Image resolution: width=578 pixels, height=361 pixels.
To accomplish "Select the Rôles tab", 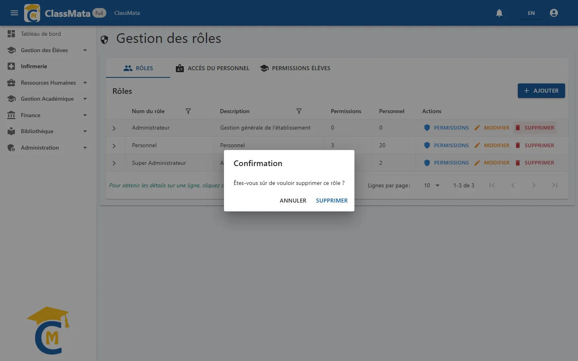I will pyautogui.click(x=138, y=68).
